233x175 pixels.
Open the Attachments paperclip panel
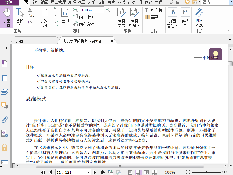[x=5, y=119]
